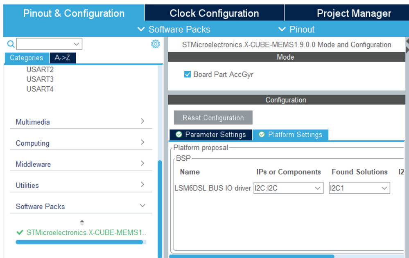This screenshot has height=258, width=409.
Task: Switch to Clock Configuration tab
Action: pyautogui.click(x=214, y=13)
